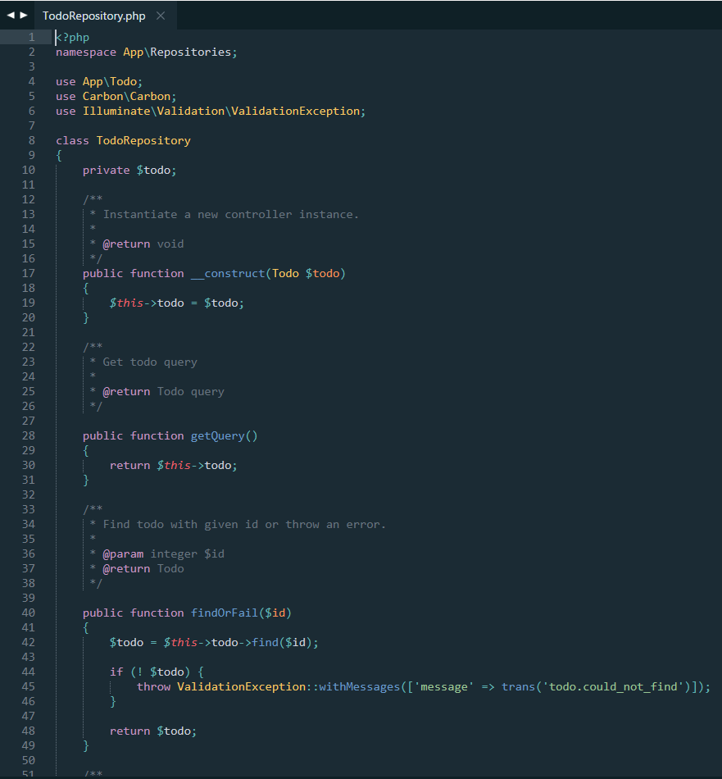
Task: Click 'use App\Todo;' line
Action: (x=99, y=81)
